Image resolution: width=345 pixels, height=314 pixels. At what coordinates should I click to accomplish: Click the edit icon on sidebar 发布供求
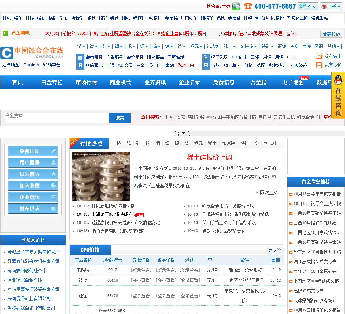pos(53,208)
